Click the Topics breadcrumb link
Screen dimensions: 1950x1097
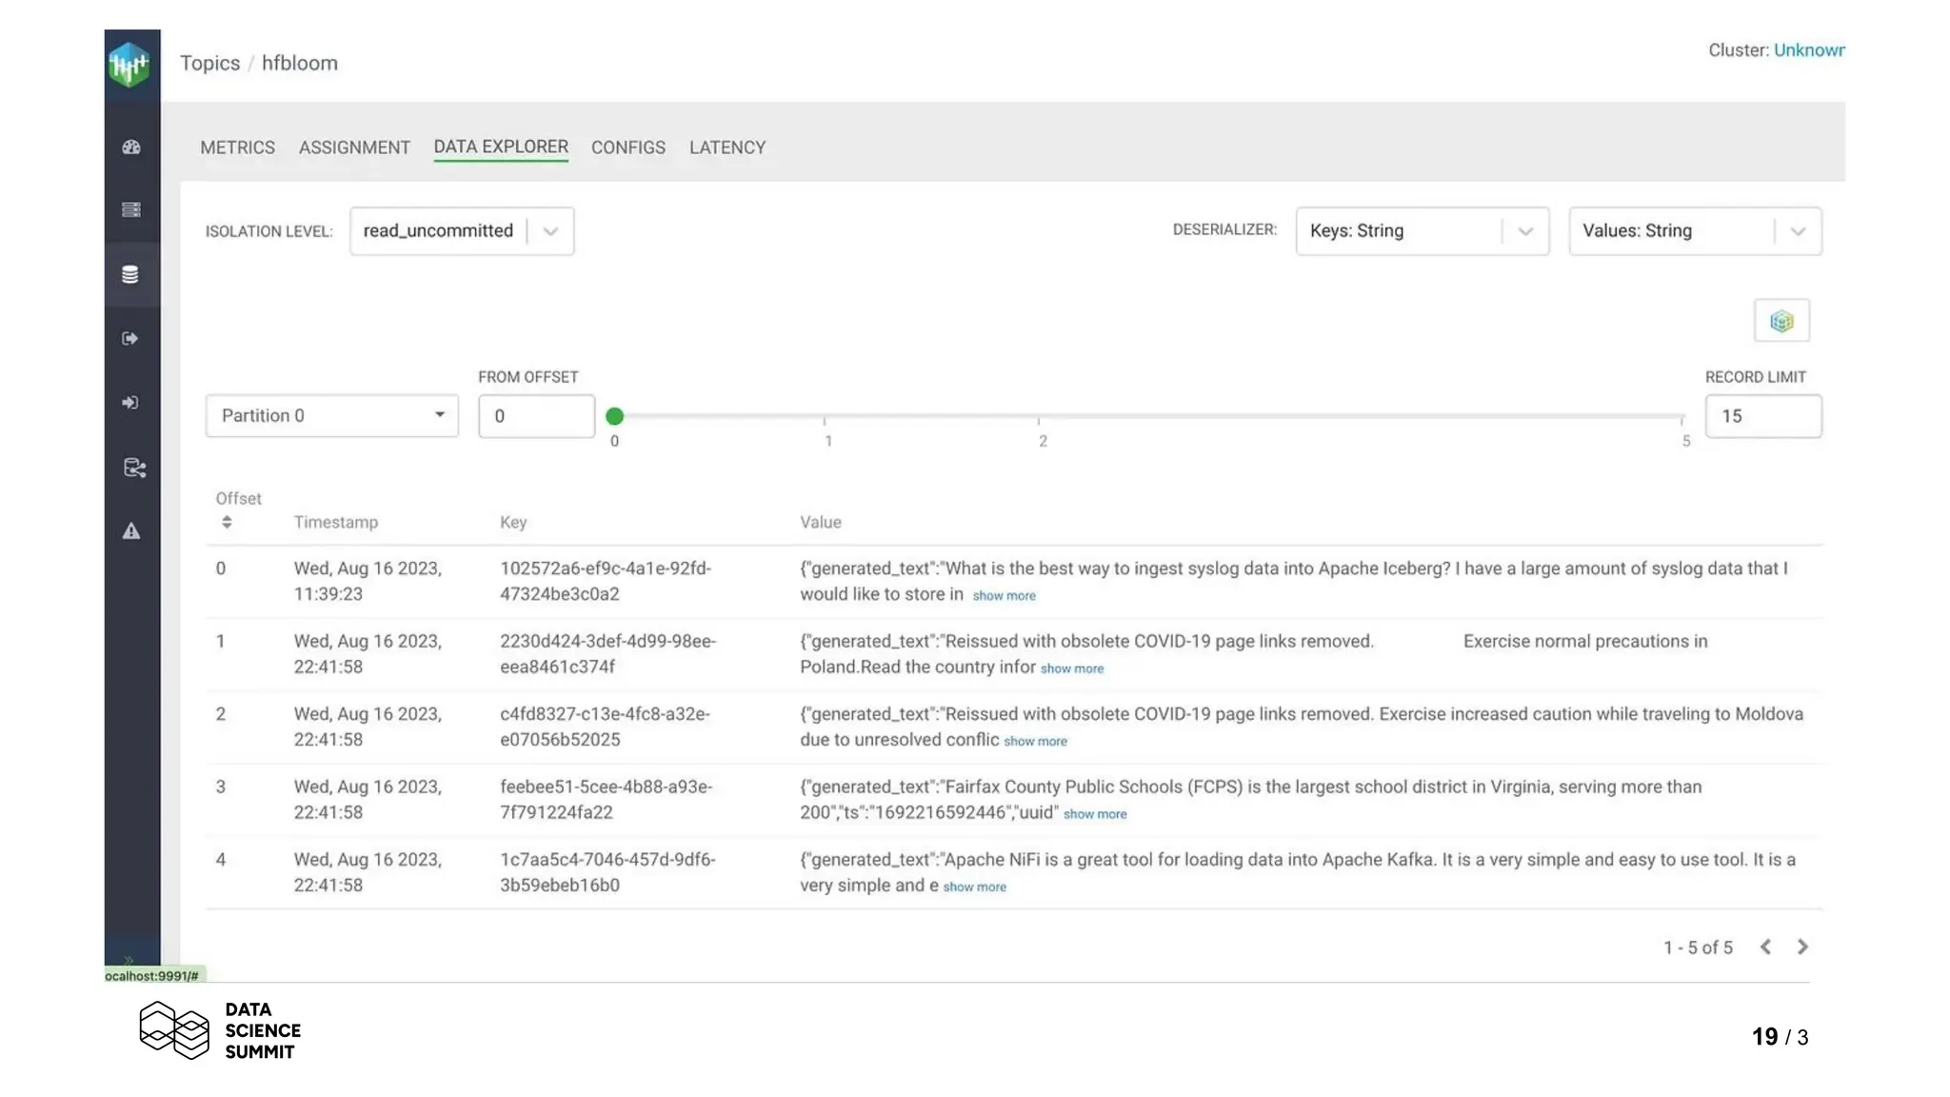209,63
